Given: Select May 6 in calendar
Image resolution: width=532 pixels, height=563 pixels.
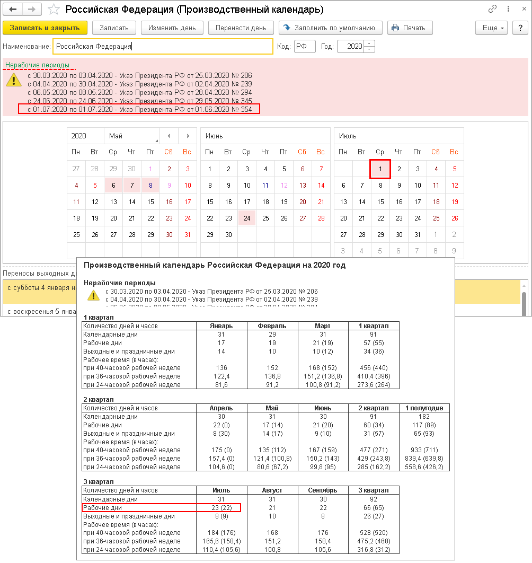Looking at the screenshot, I should click(x=113, y=185).
